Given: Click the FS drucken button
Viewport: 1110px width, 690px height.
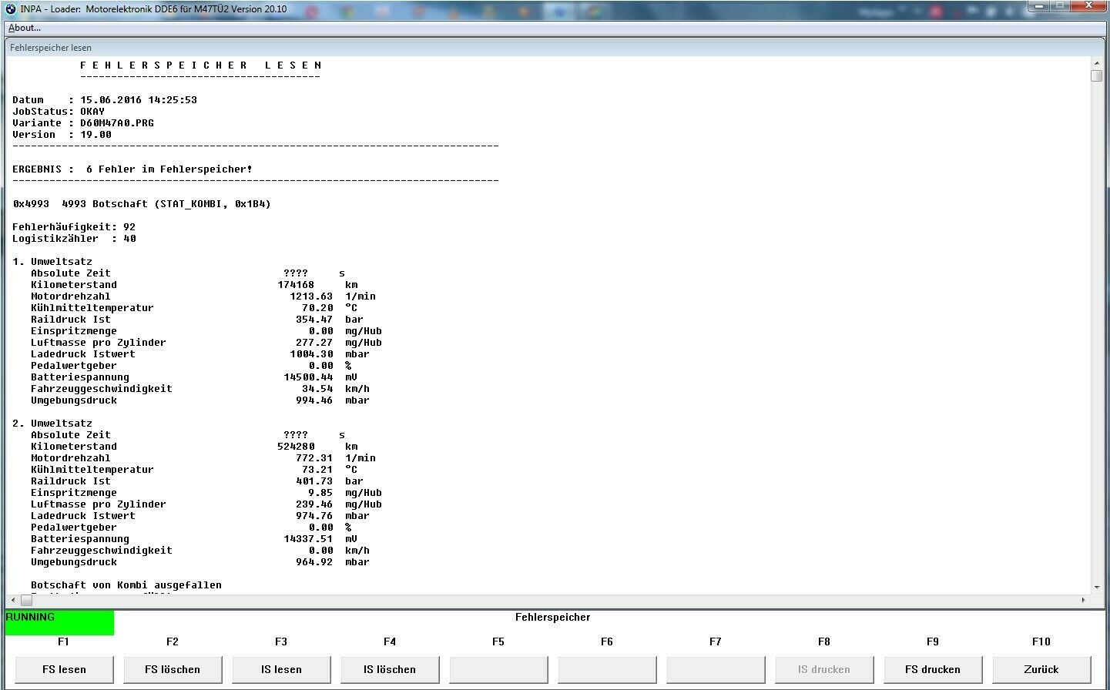Looking at the screenshot, I should click(932, 669).
